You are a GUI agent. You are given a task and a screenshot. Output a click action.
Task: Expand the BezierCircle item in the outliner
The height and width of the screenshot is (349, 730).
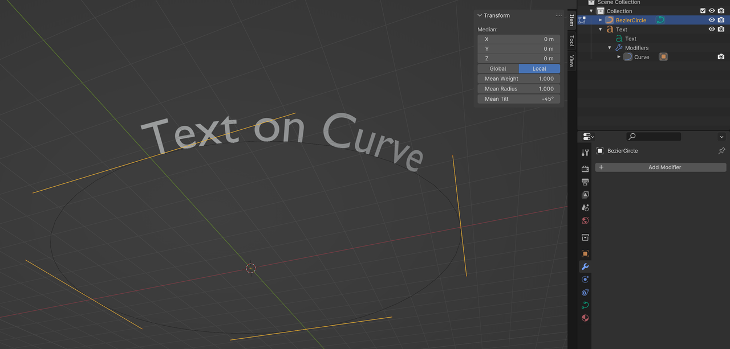click(600, 19)
